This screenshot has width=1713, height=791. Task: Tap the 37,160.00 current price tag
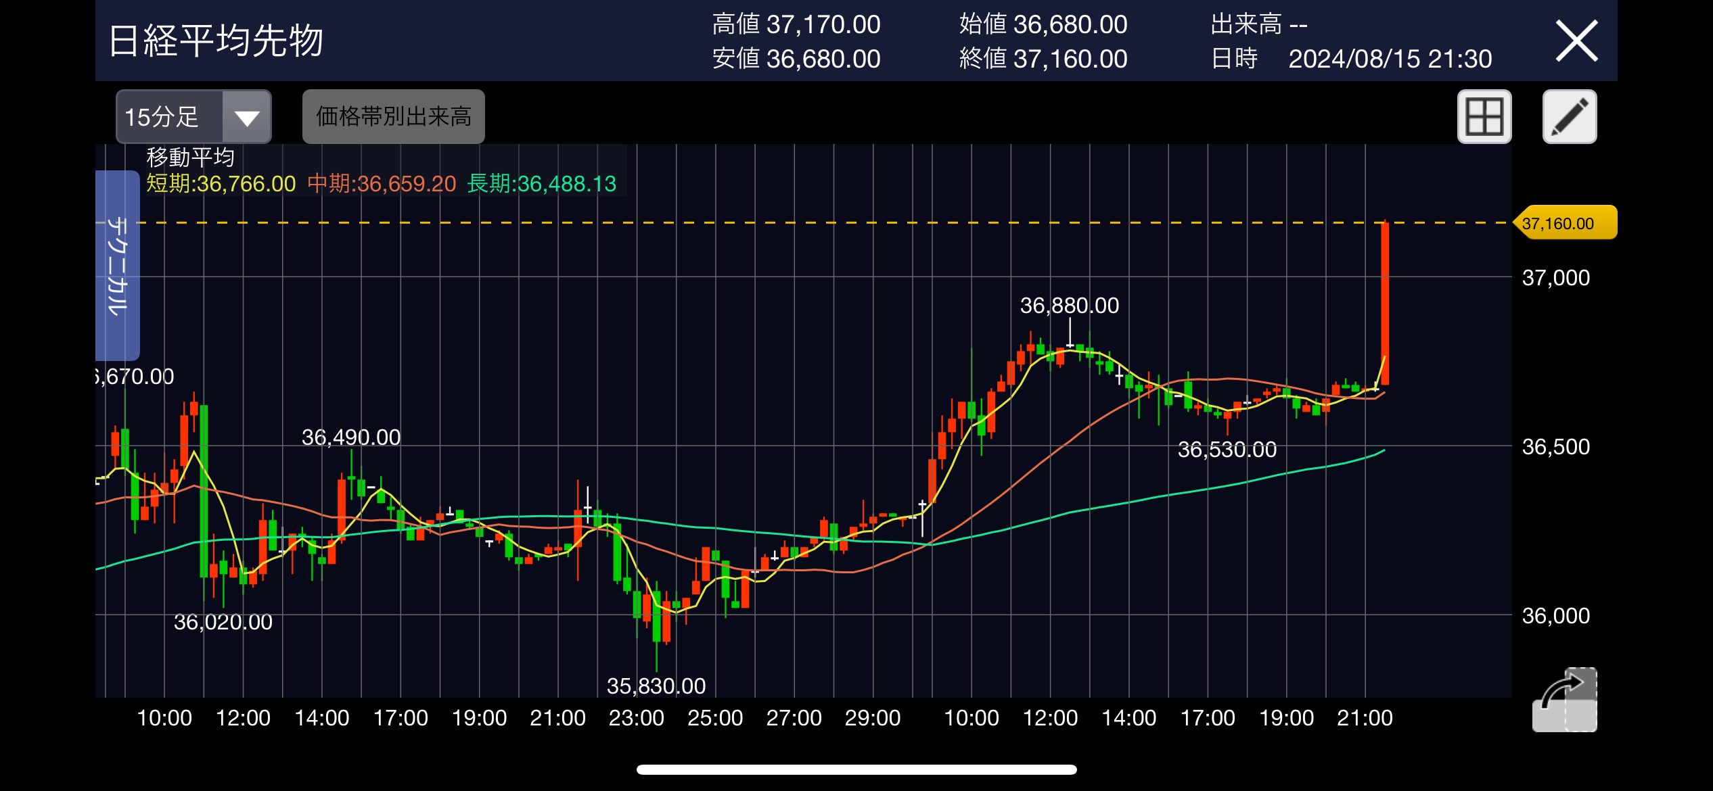(x=1564, y=223)
